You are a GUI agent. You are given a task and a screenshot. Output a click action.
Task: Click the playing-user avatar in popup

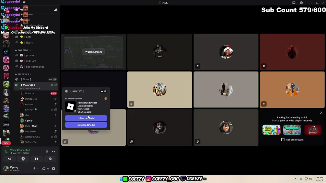click(x=106, y=98)
